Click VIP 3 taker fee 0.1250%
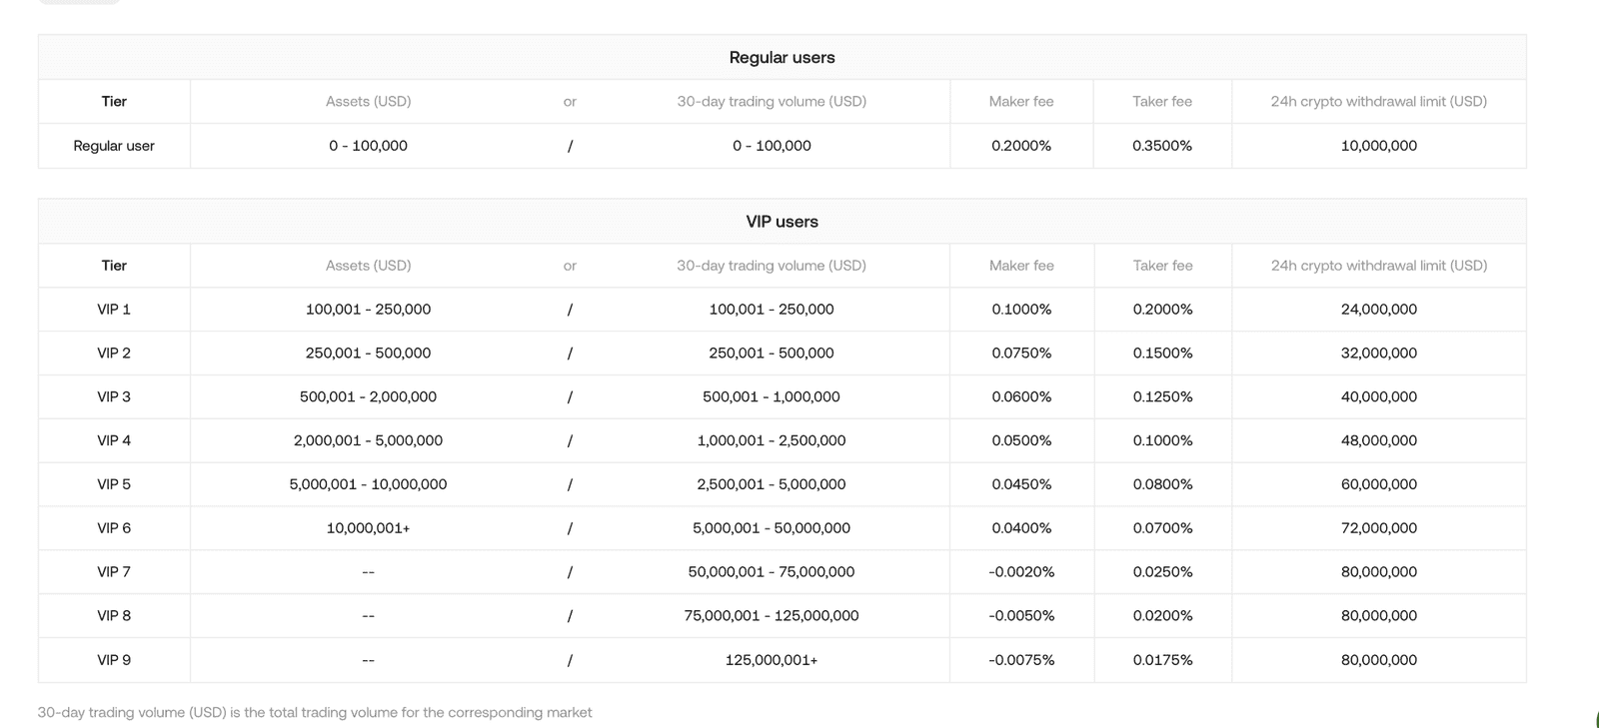The height and width of the screenshot is (728, 1599). point(1162,396)
